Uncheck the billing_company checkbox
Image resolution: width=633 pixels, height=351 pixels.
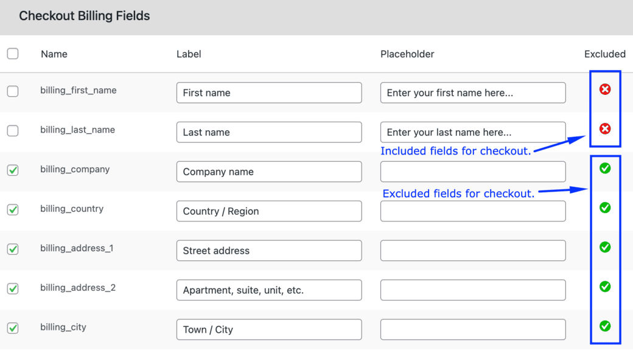point(13,170)
